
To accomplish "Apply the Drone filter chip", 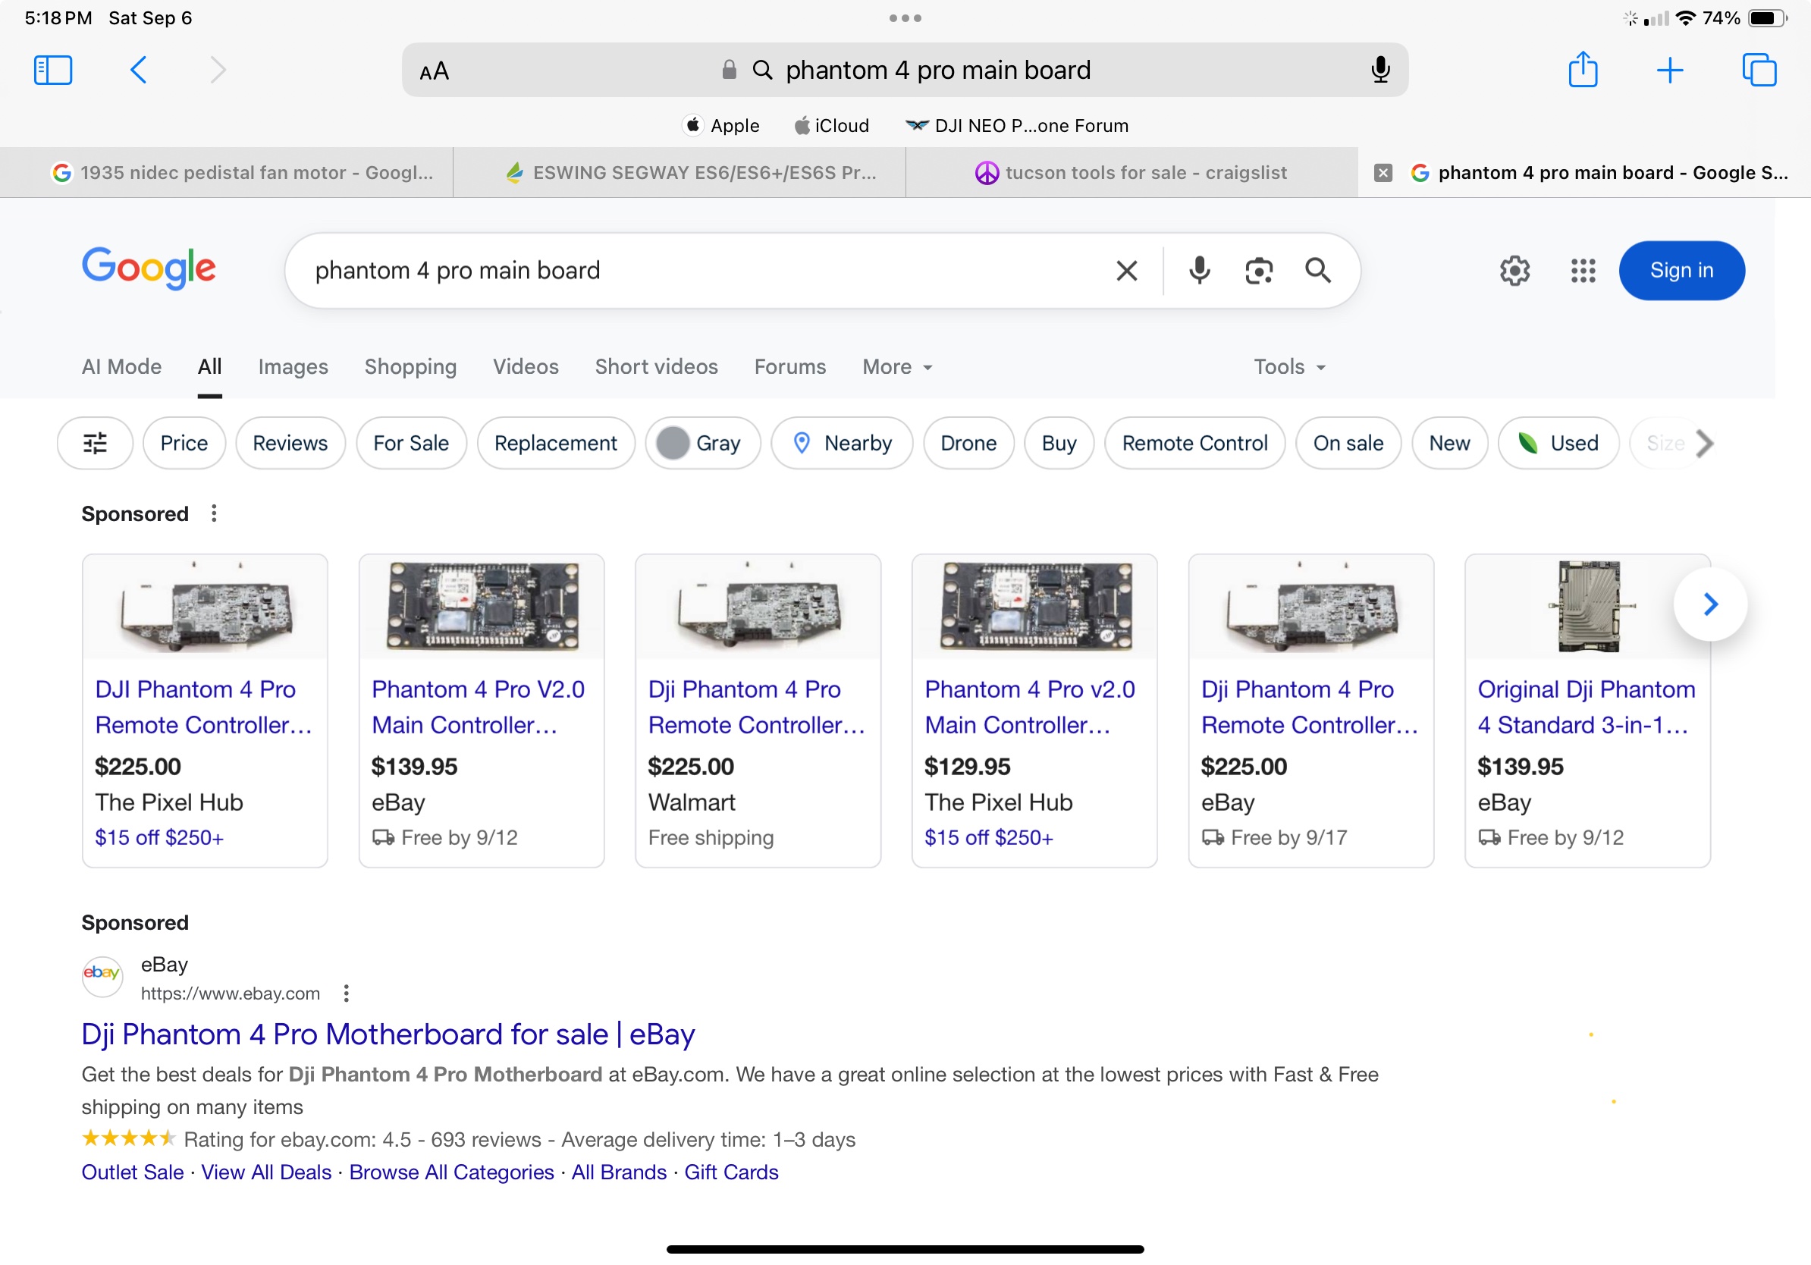I will 968,443.
